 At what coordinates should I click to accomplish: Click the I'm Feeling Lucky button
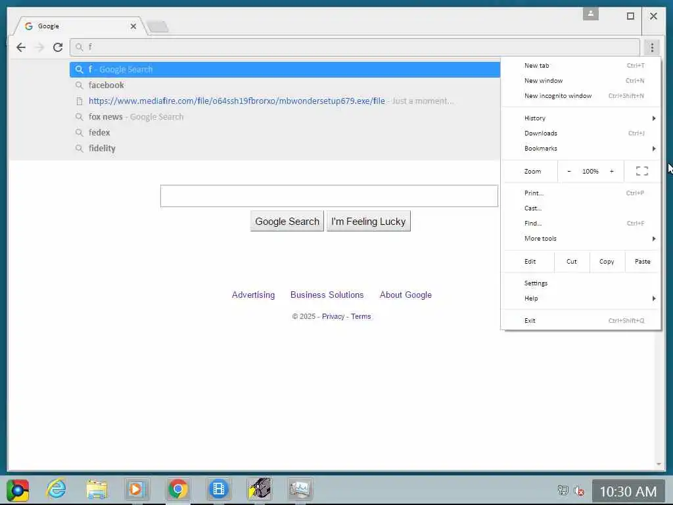click(x=368, y=221)
